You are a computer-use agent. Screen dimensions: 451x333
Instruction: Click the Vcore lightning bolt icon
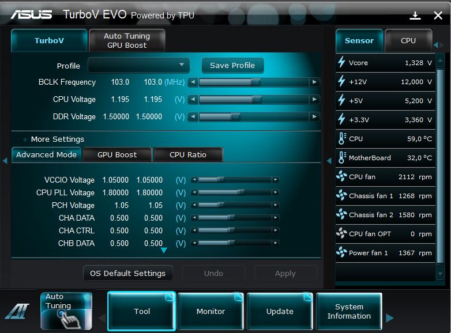tap(341, 62)
